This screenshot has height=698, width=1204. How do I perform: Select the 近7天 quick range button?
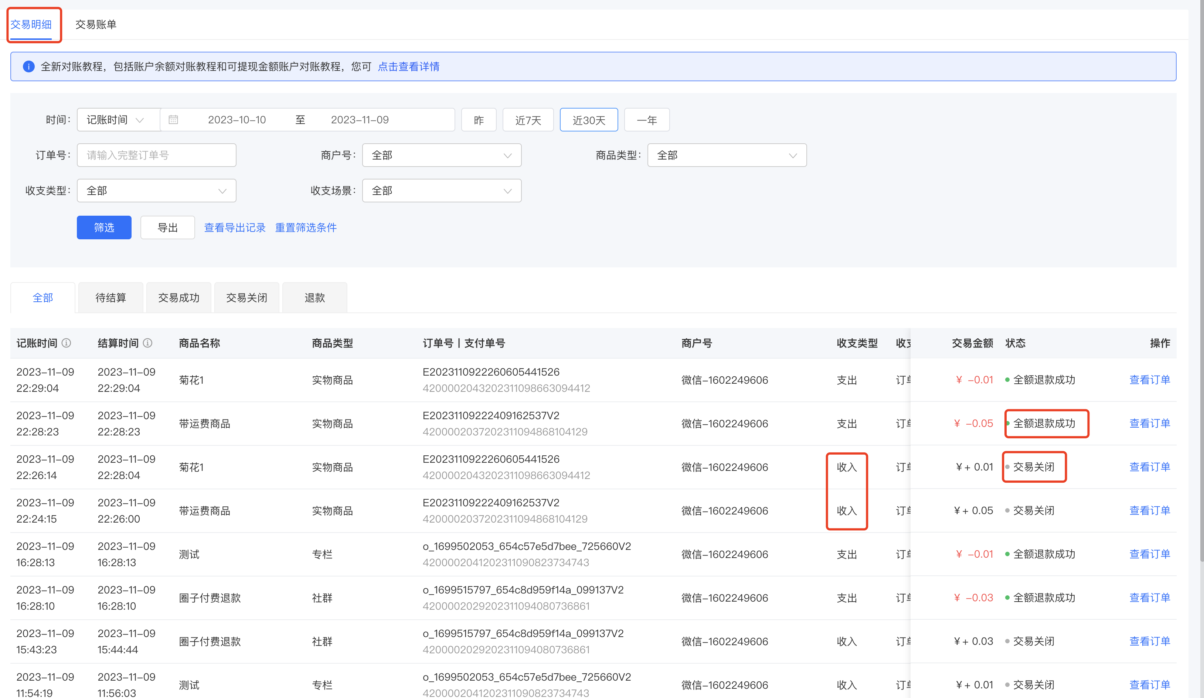[x=528, y=120]
